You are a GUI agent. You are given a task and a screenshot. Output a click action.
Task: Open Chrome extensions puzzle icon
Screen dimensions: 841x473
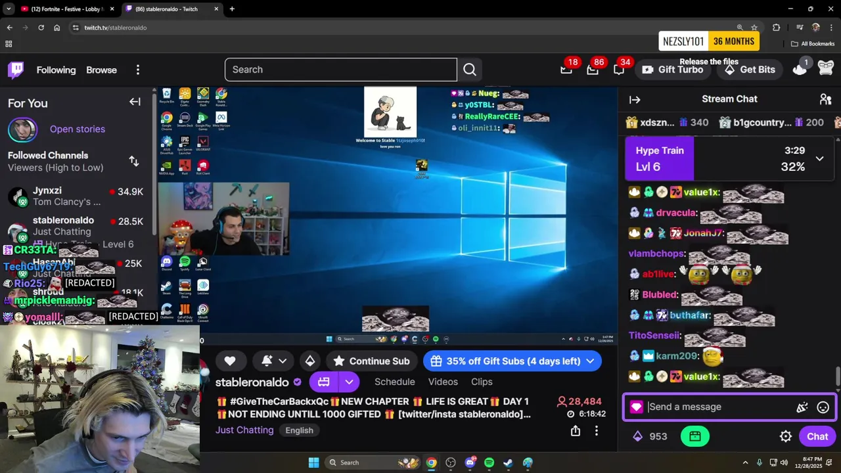[x=776, y=28]
